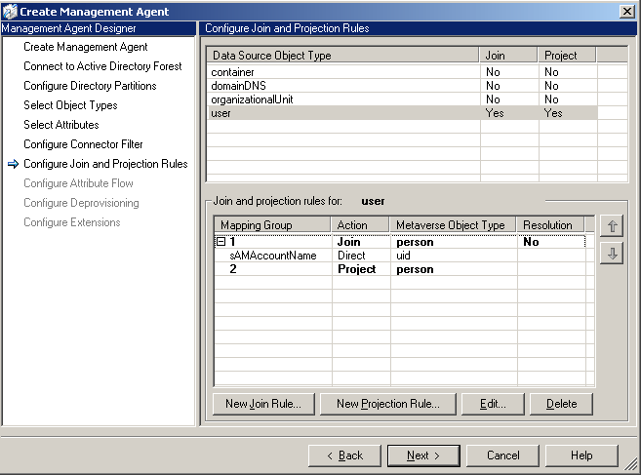Click New Join Rule button
Viewport: 641px width, 475px height.
click(263, 404)
